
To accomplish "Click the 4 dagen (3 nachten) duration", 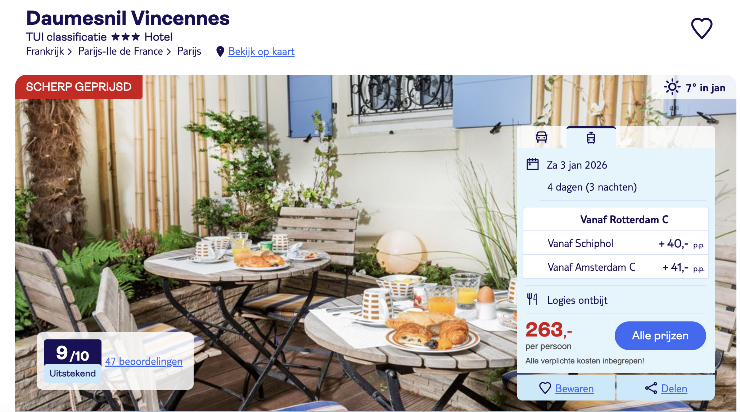I will pyautogui.click(x=592, y=187).
